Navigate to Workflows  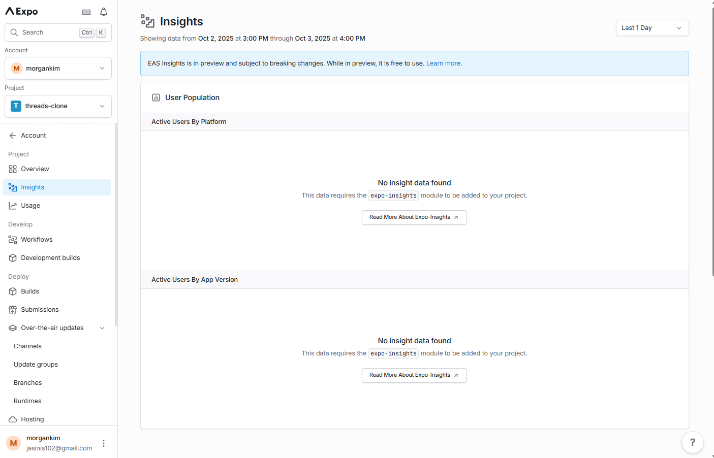tap(57, 240)
